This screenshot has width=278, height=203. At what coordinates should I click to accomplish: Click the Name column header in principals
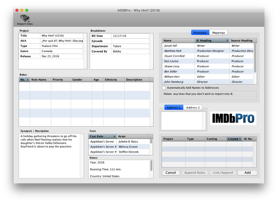tap(179, 40)
